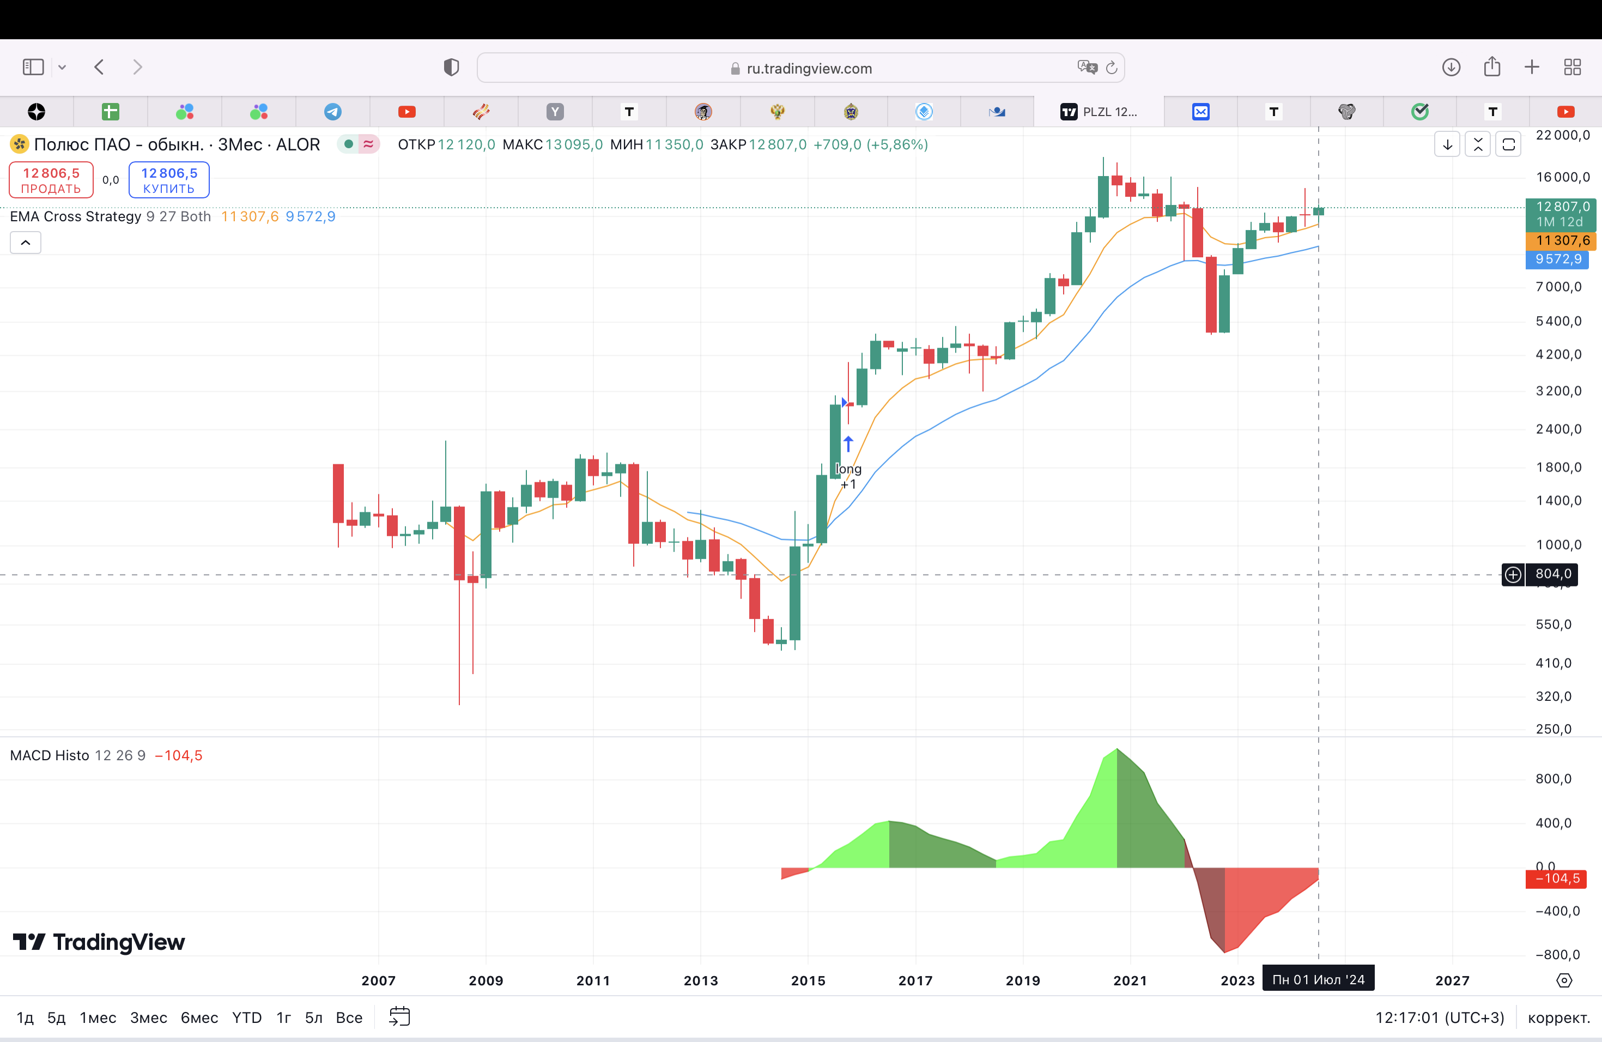
Task: Click the privacy shield icon
Action: coord(451,68)
